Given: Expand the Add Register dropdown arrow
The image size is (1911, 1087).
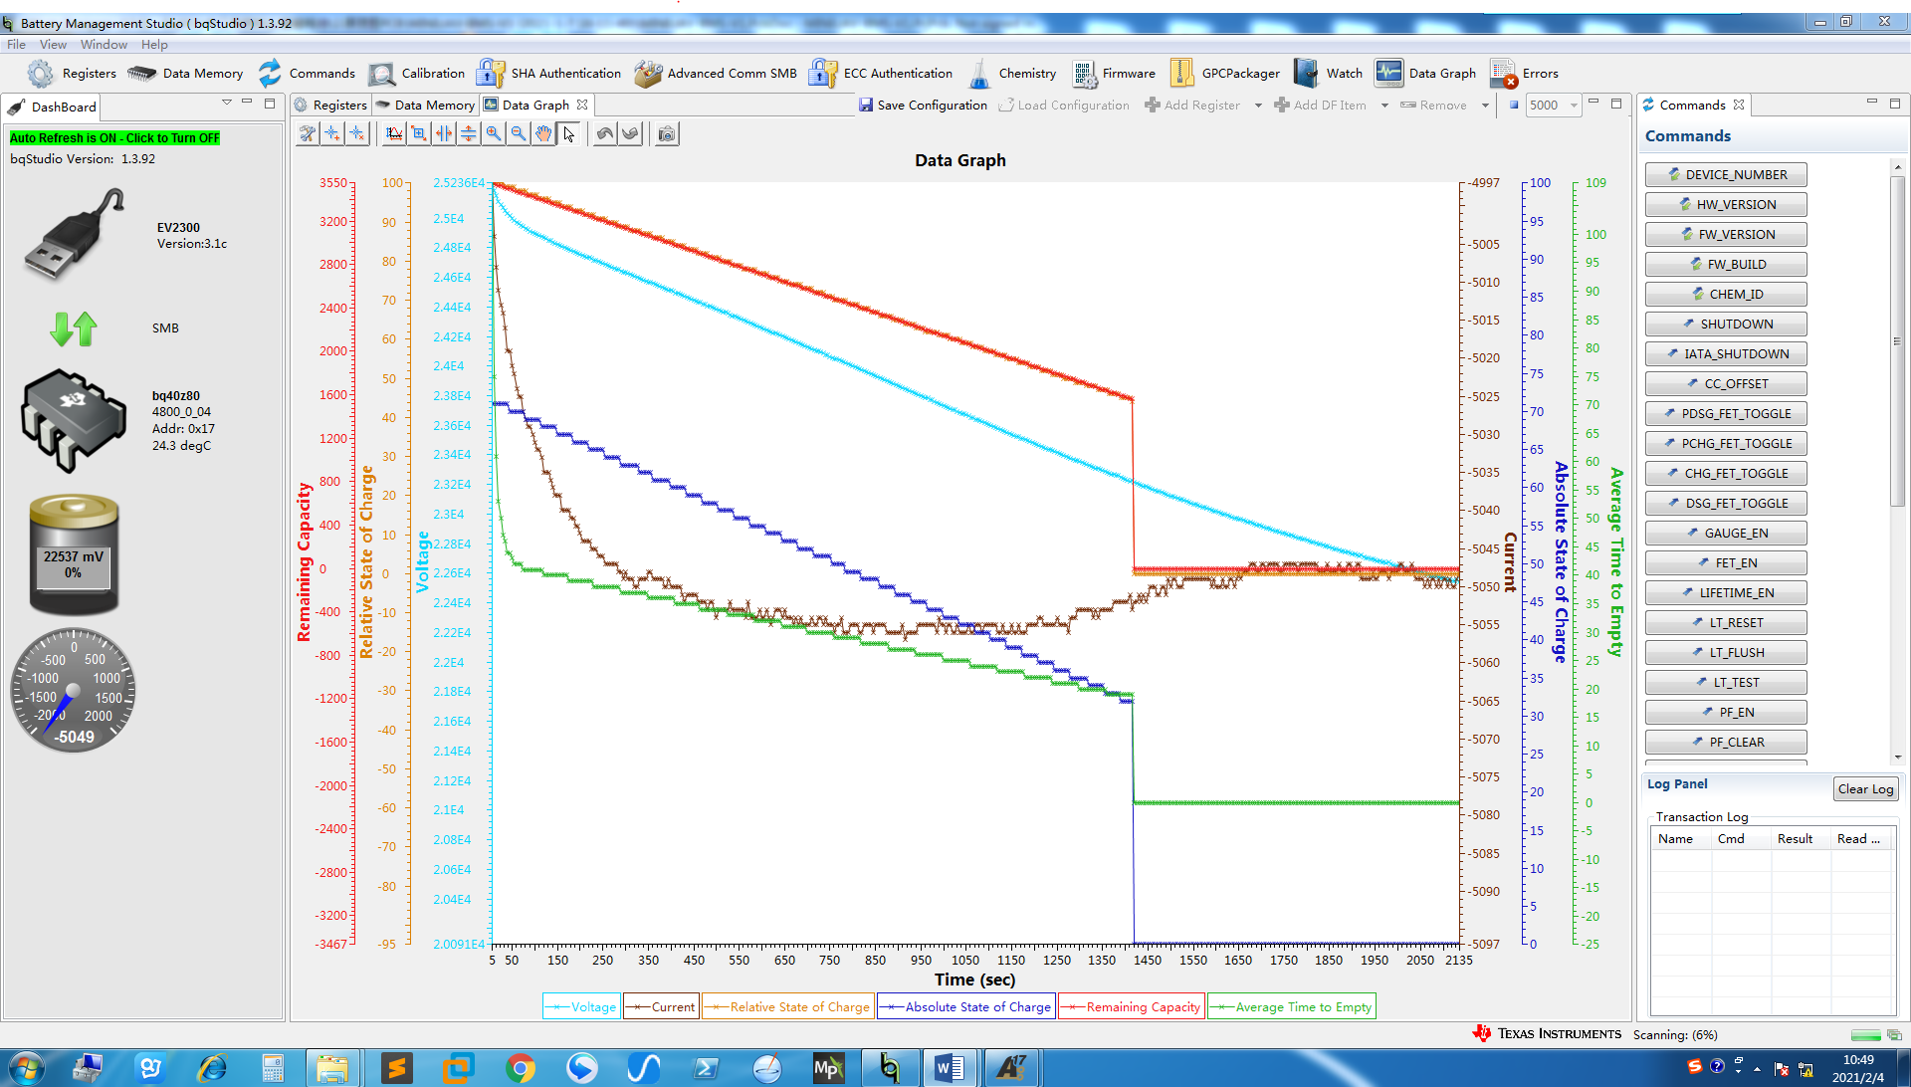Looking at the screenshot, I should point(1258,106).
